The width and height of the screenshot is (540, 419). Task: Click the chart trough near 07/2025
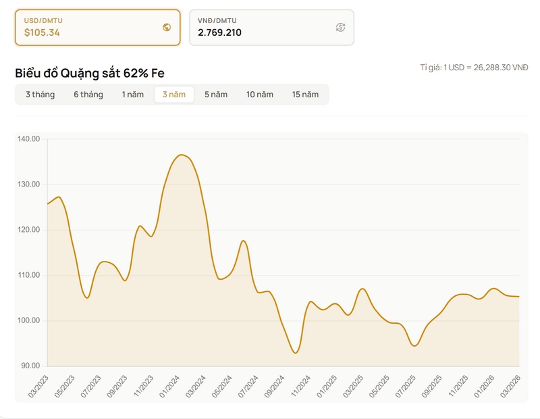coord(414,345)
